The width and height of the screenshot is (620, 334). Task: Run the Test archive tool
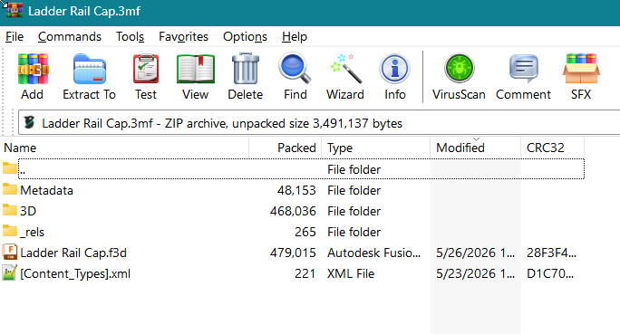pyautogui.click(x=146, y=69)
